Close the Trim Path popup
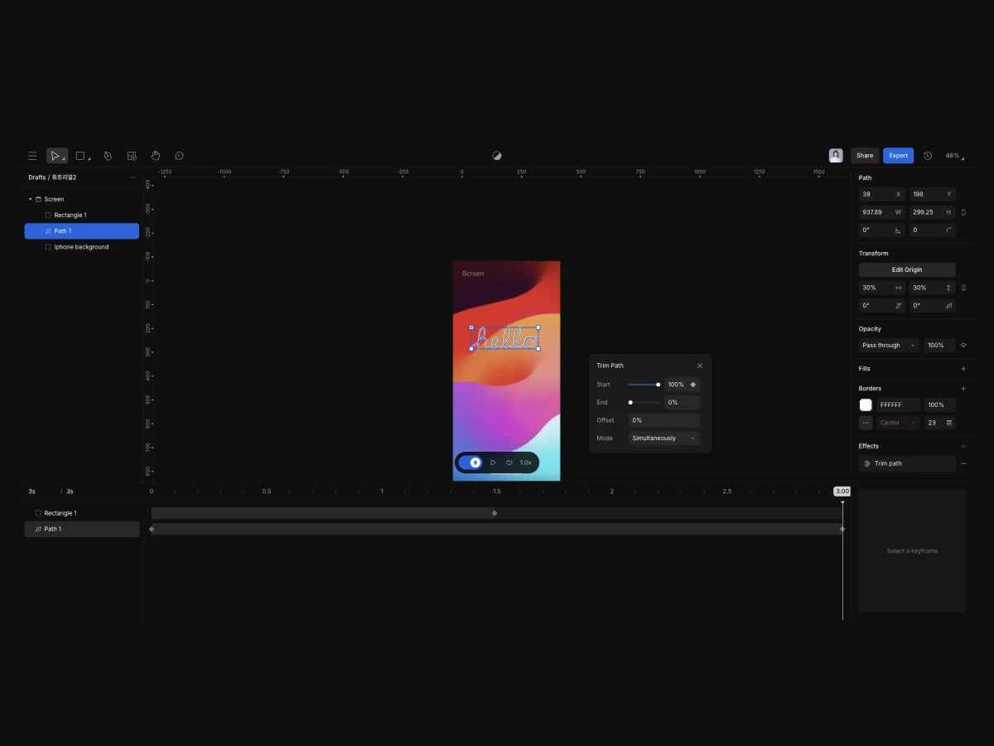This screenshot has width=994, height=746. [700, 366]
